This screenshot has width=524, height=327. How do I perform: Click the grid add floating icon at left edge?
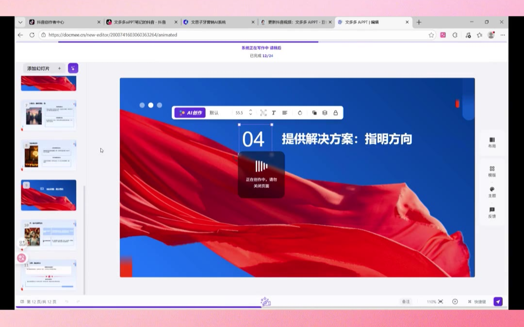tap(22, 243)
